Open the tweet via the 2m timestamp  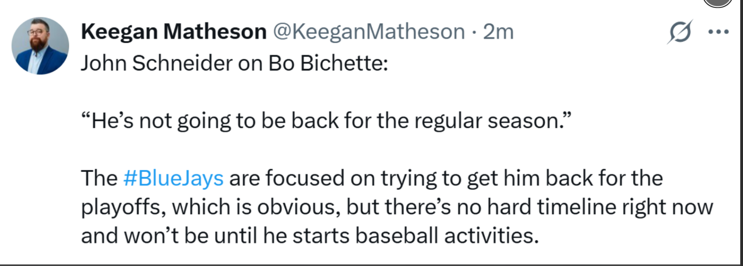point(498,32)
